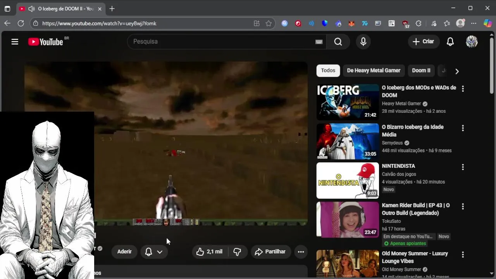This screenshot has height=279, width=496.
Task: Dislike the video with thumbs down
Action: click(237, 252)
